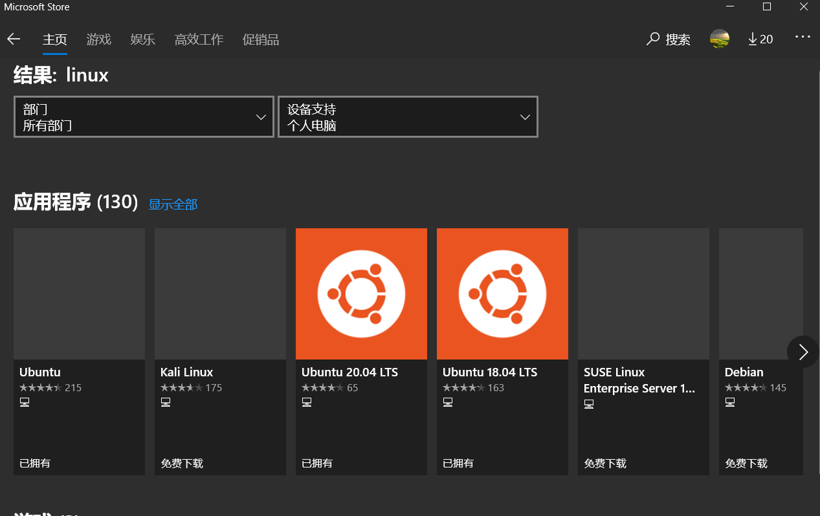Open the See more options menu

803,37
